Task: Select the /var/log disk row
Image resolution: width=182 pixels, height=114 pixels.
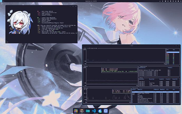Action: 159,83
